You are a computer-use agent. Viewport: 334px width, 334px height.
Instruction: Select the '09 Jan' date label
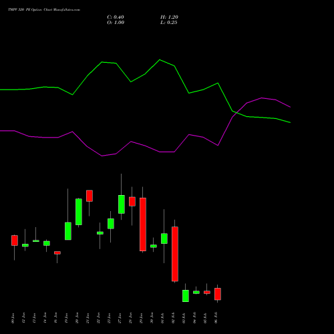pyautogui.click(x=13, y=318)
